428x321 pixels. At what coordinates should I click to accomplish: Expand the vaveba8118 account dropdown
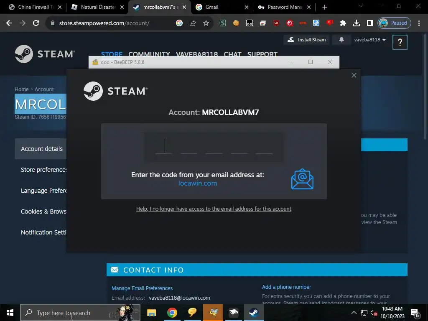370,40
